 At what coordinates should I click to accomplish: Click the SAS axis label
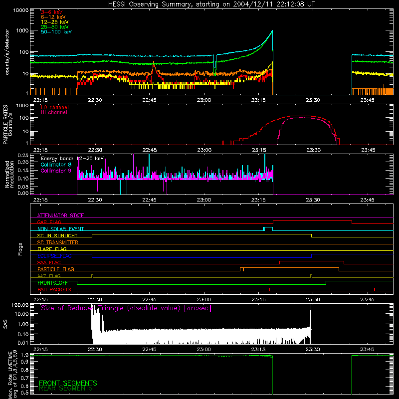pos(5,324)
